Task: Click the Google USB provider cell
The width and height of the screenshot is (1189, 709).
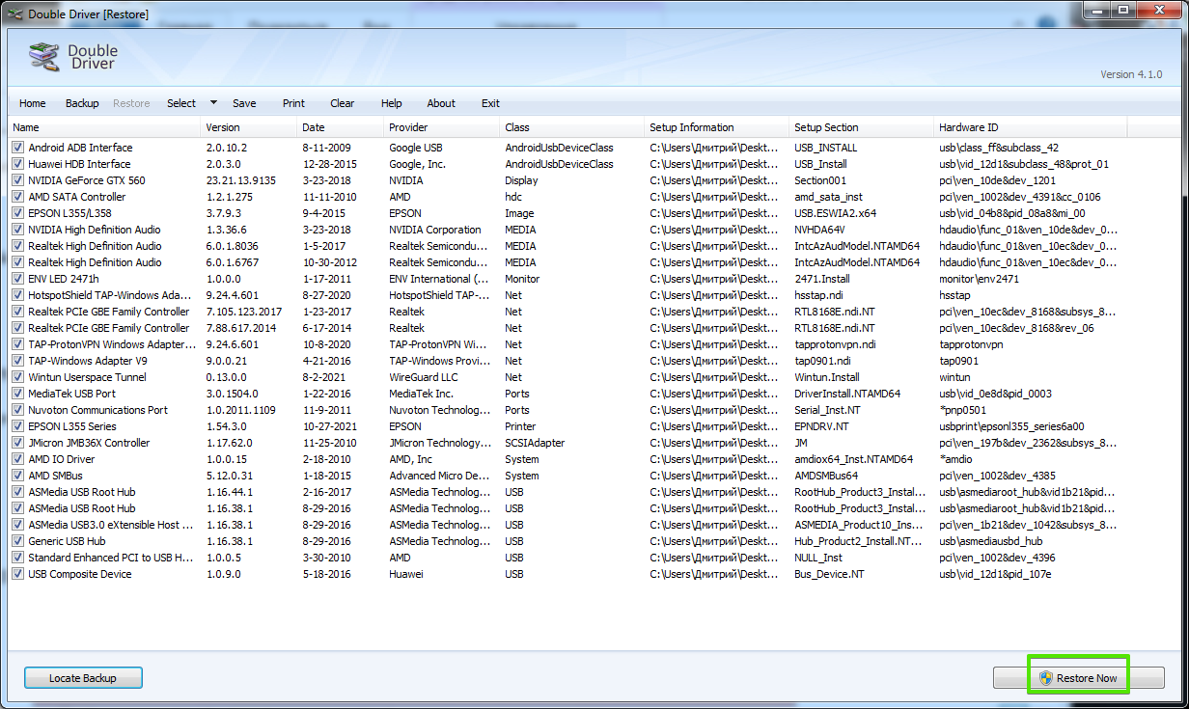Action: click(x=416, y=148)
